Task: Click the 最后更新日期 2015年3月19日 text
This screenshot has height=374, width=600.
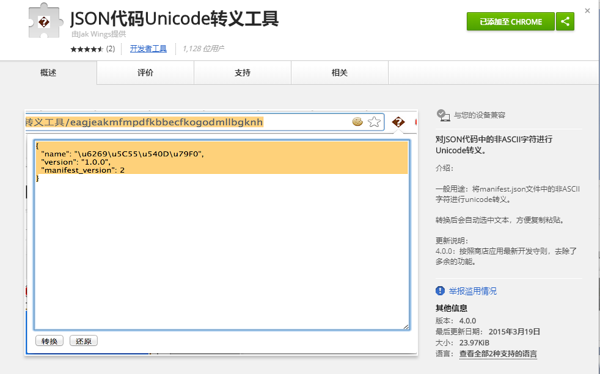Action: click(x=488, y=331)
